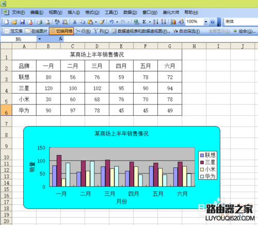
Task: Click the Help question mark icon
Action: [213, 22]
